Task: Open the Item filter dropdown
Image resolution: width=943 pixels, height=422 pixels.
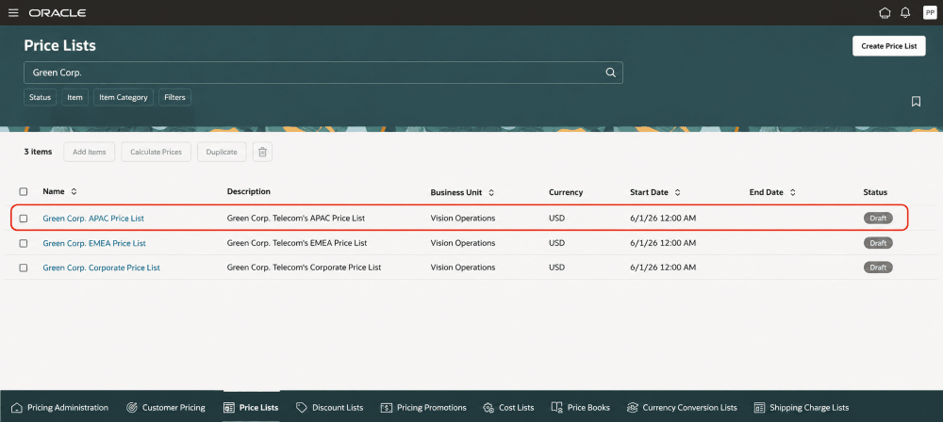Action: point(75,97)
